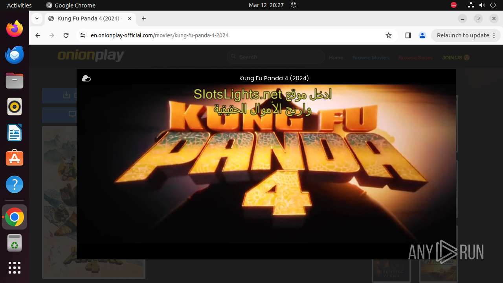Open the network status icon
The image size is (503, 283).
coord(471,6)
